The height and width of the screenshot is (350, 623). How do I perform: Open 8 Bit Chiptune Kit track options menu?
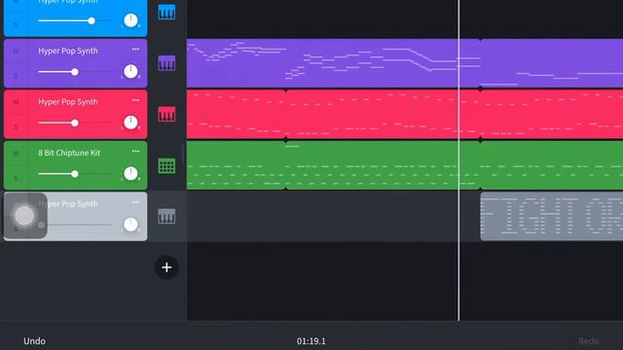[x=136, y=152]
